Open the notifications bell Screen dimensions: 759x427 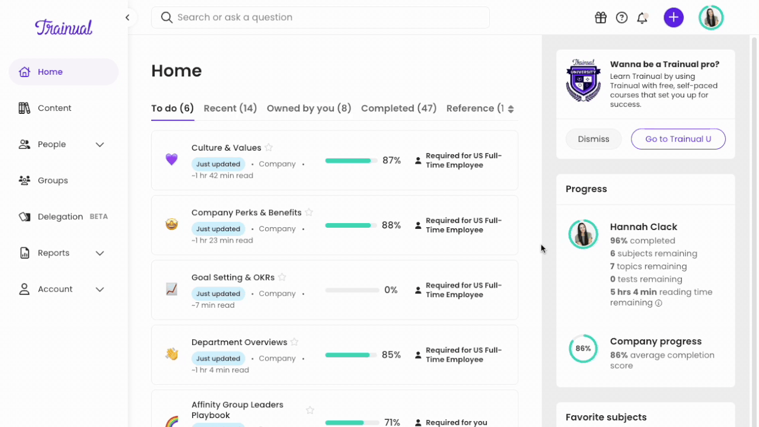click(642, 18)
